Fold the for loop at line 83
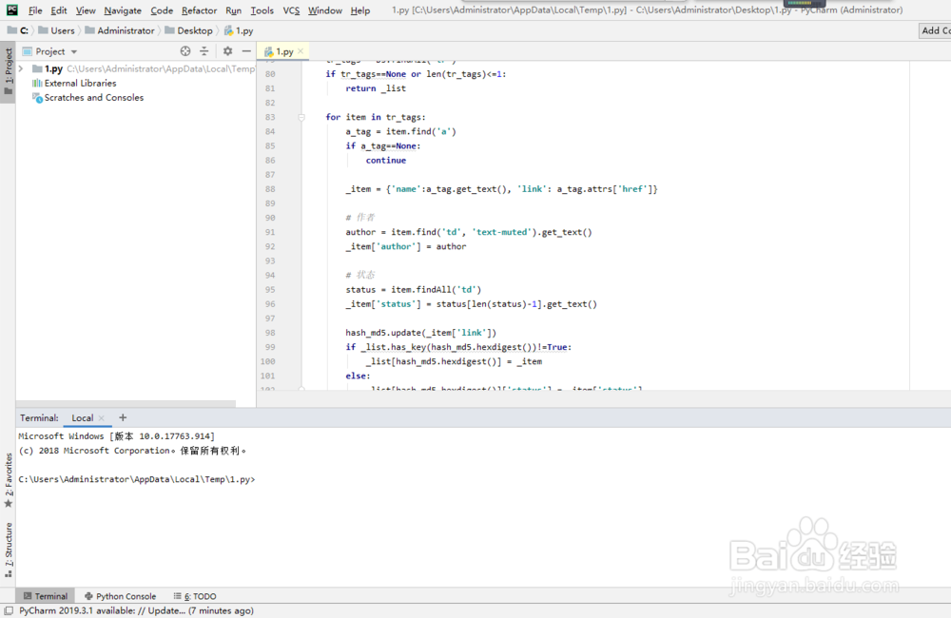 coord(301,117)
